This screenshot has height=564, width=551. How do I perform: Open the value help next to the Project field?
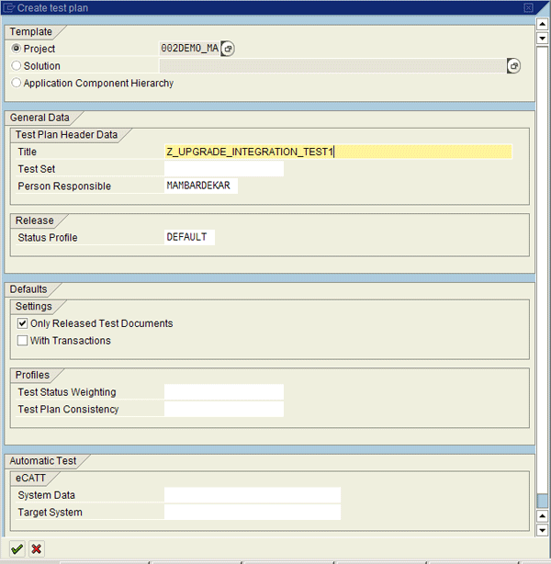[x=228, y=49]
